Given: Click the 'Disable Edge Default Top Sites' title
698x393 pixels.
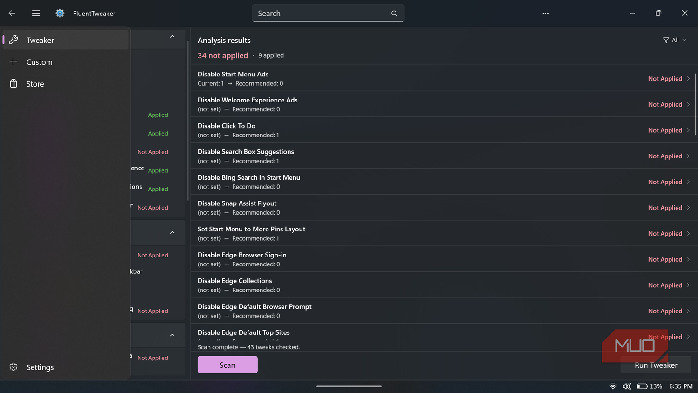Looking at the screenshot, I should pos(243,332).
